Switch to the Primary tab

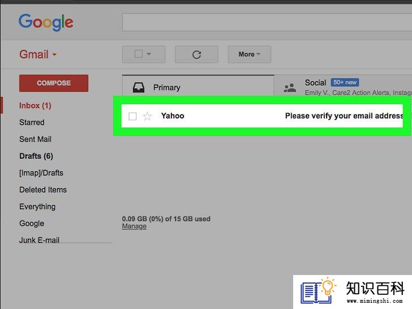[198, 86]
